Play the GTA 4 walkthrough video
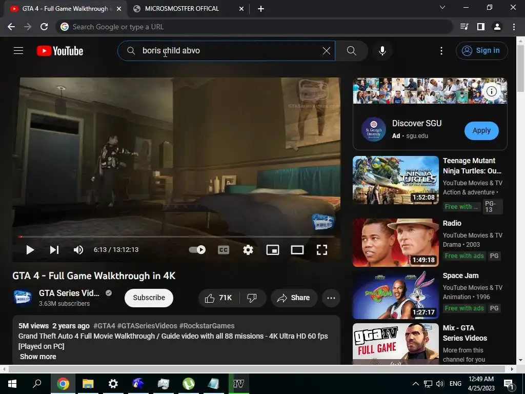This screenshot has height=394, width=525. (30, 250)
